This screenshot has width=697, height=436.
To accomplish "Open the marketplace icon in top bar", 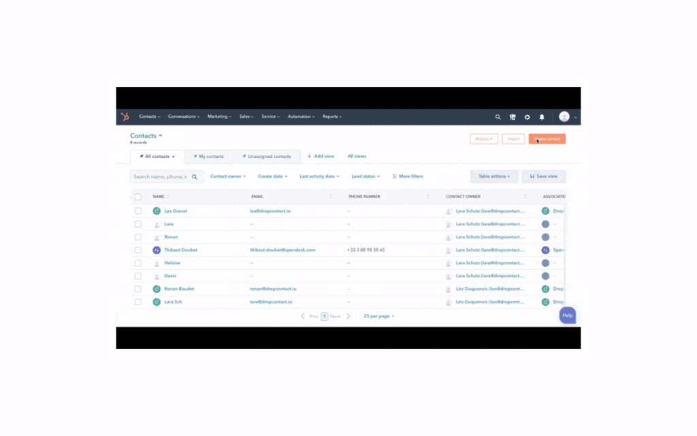I will coord(513,117).
